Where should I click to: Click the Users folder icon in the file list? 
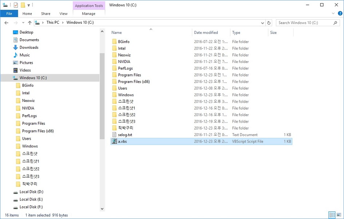coord(114,88)
